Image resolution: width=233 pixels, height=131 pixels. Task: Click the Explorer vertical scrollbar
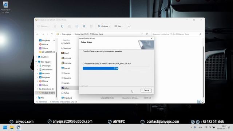click(204, 72)
